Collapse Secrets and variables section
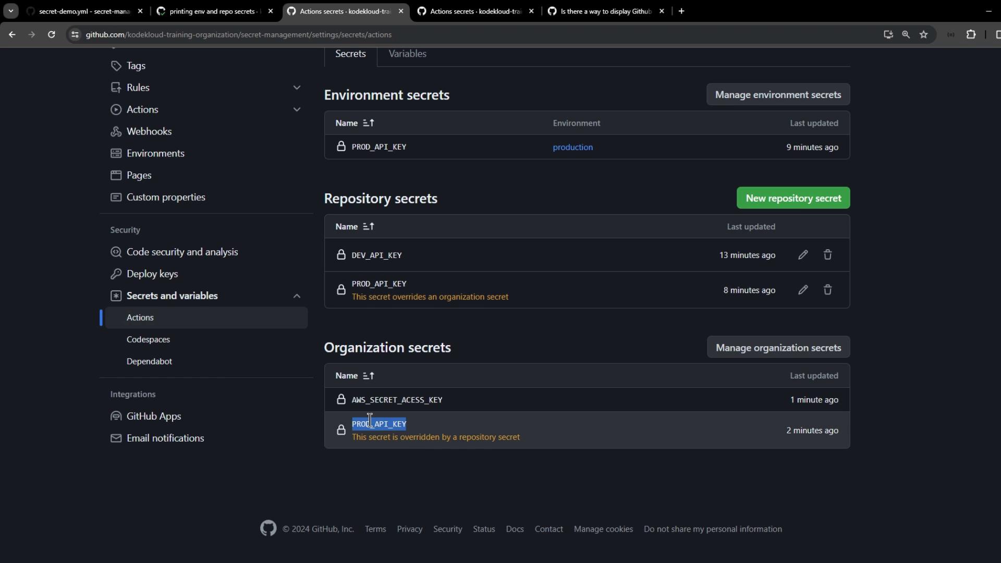1001x563 pixels. point(297,296)
